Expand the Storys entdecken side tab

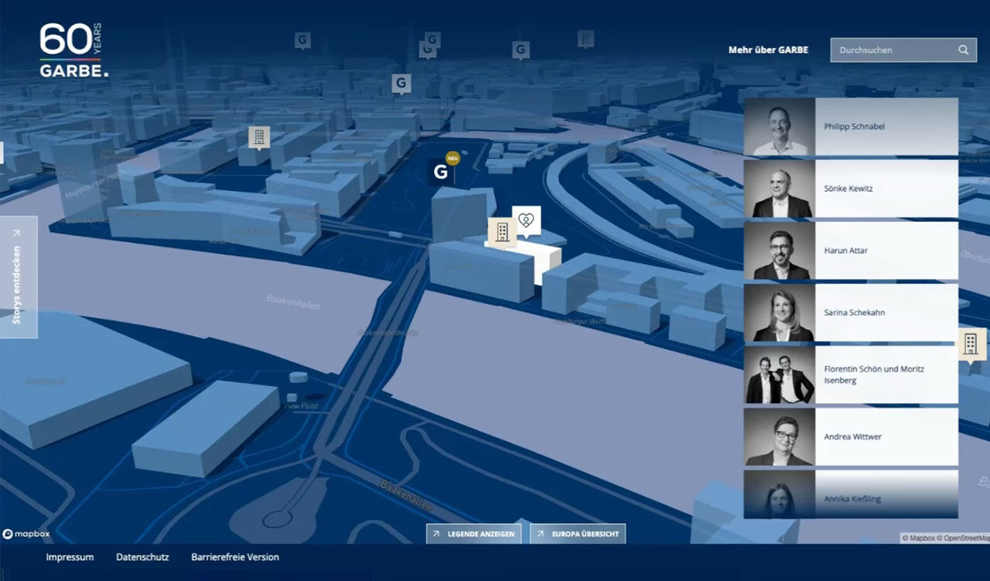coord(18,276)
